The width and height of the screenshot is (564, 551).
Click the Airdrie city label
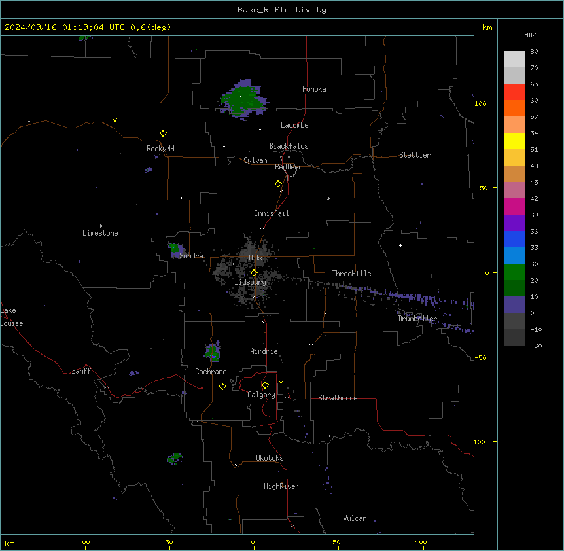click(264, 351)
